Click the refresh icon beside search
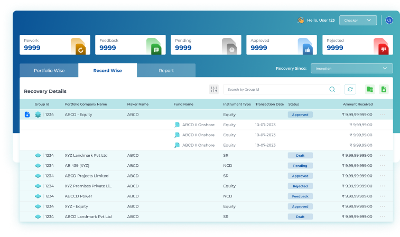The image size is (400, 237). tap(350, 90)
